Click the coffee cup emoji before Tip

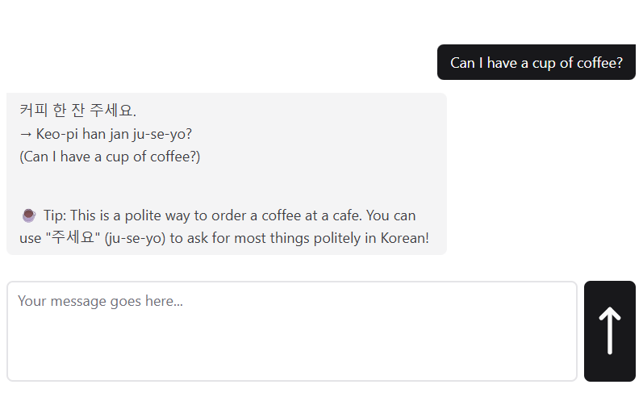[28, 215]
